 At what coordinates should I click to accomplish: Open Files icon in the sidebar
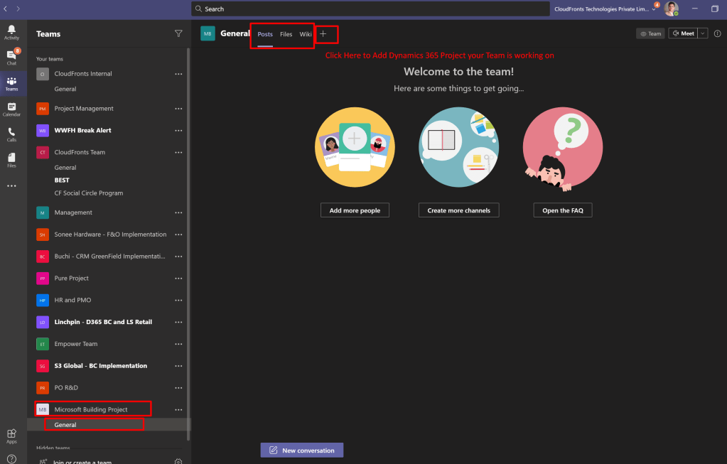tap(12, 159)
